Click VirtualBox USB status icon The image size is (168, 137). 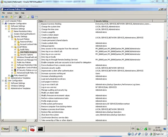136,134
